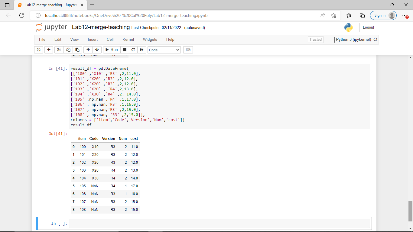Click the Python logo beside Logout
The width and height of the screenshot is (413, 232).
pos(349,27)
